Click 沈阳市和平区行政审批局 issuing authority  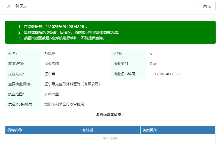coord(64,104)
